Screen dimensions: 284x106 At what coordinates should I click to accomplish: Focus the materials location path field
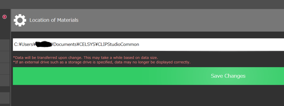click(148, 45)
